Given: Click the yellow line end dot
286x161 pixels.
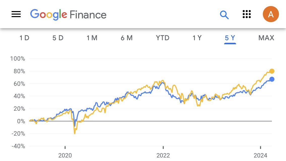Looking at the screenshot, I should coord(272,71).
